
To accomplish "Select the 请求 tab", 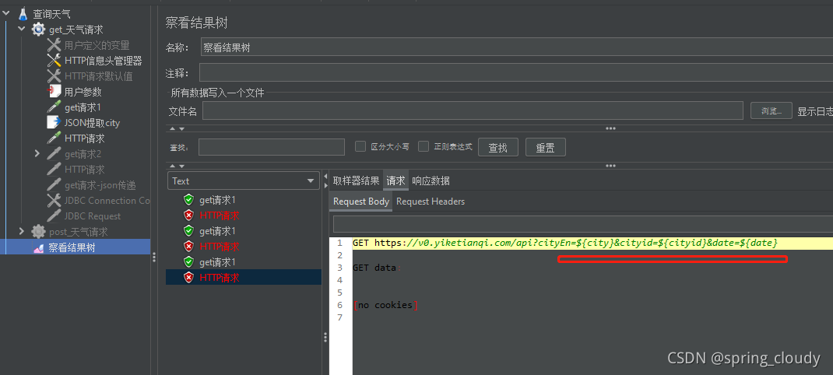I will point(395,180).
